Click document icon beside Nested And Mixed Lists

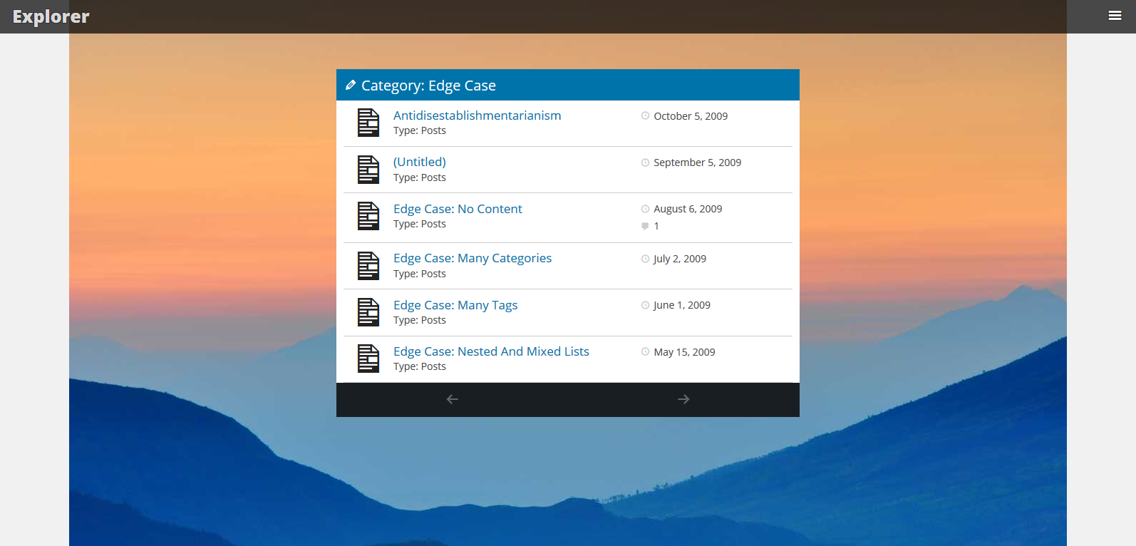coord(368,359)
